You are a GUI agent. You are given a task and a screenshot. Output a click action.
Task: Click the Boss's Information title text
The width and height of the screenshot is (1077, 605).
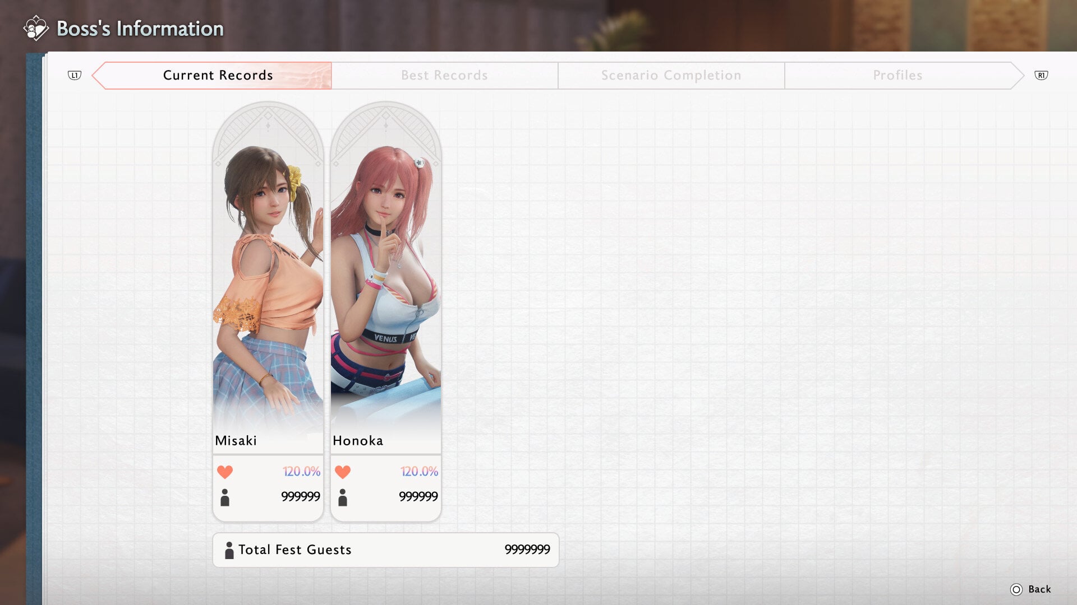click(140, 29)
